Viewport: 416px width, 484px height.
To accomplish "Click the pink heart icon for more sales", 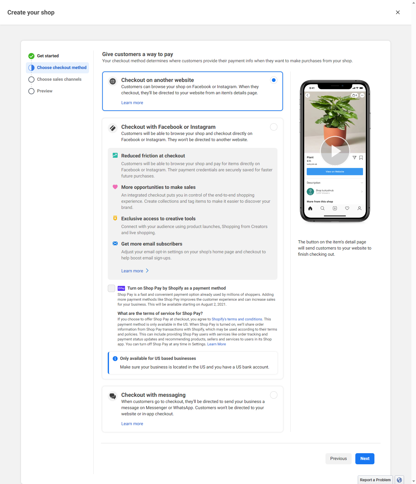I will click(115, 187).
